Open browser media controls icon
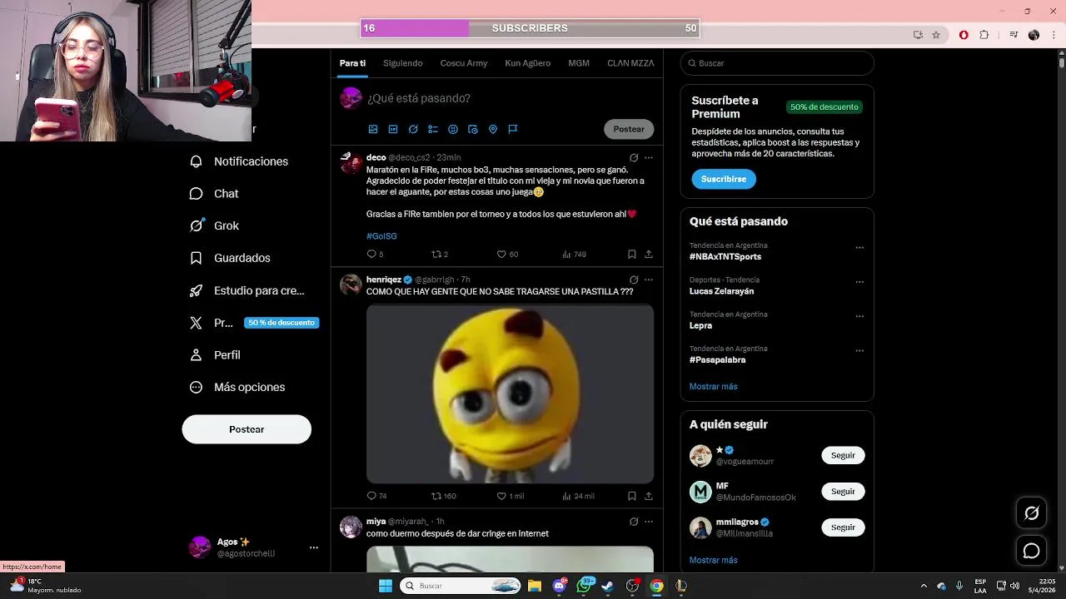 1014,35
